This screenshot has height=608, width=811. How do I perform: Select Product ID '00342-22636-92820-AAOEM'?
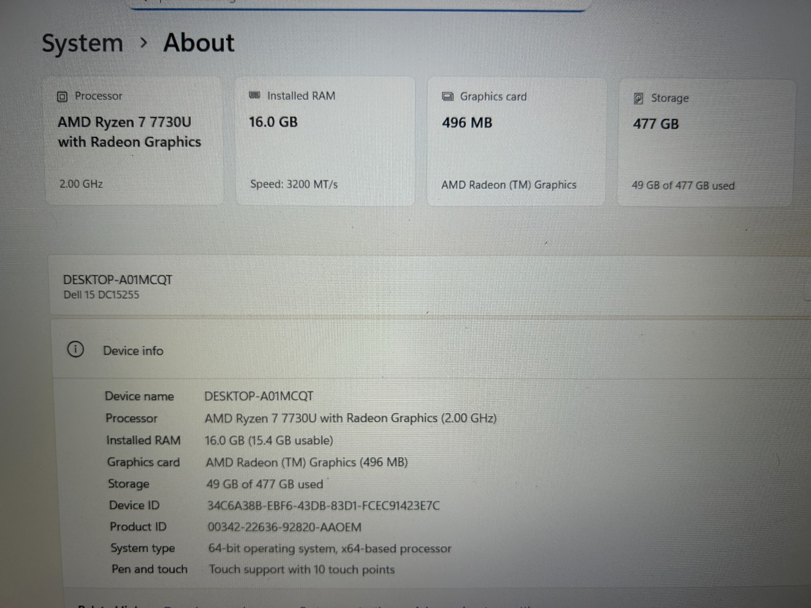(284, 527)
